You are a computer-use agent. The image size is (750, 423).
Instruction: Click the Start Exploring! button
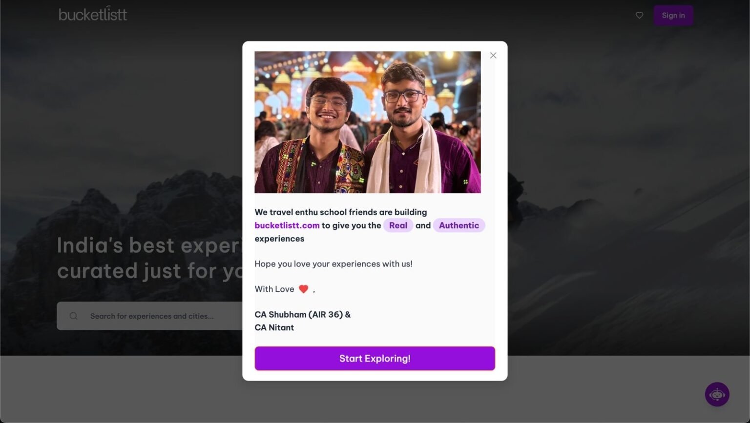pos(375,359)
